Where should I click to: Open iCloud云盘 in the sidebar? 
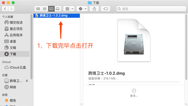(15, 68)
